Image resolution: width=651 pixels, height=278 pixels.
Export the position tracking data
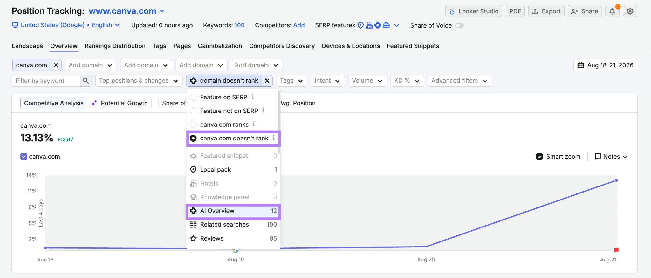point(546,11)
